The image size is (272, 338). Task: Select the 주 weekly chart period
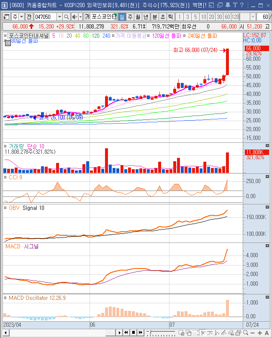(x=130, y=17)
